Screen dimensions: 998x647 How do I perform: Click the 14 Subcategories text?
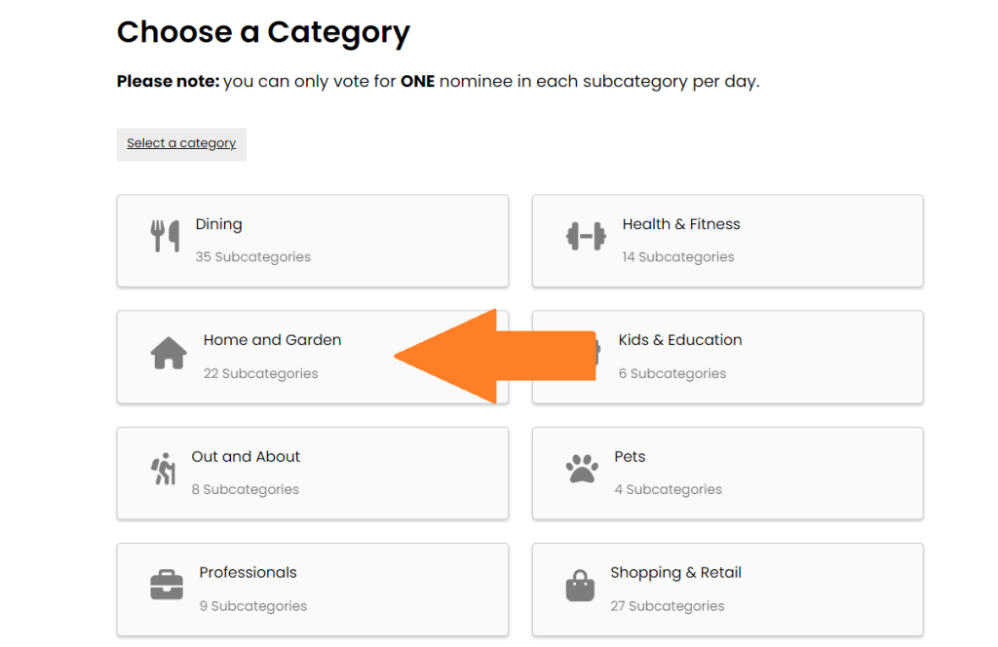point(678,257)
